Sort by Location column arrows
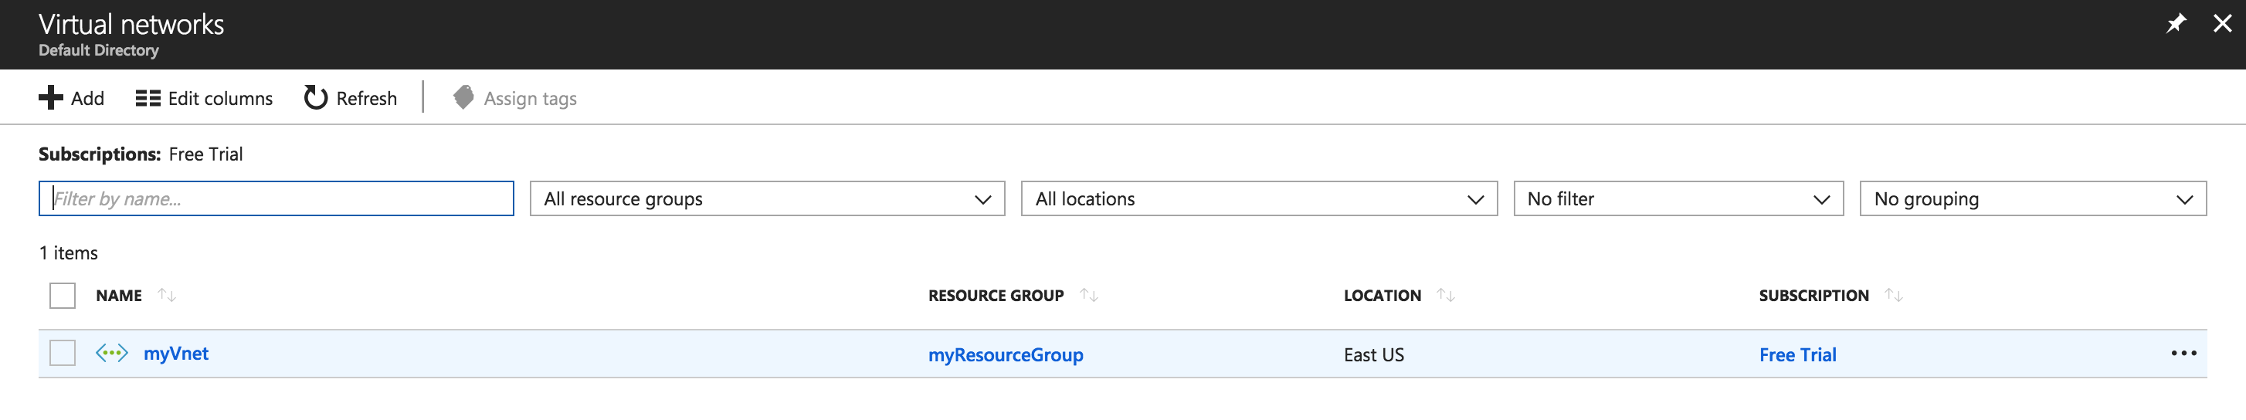Screen dimensions: 2246x420 [1446, 296]
